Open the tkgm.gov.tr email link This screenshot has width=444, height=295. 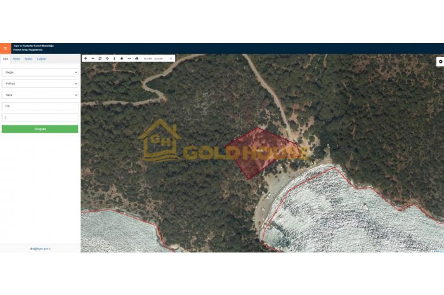[x=40, y=249]
